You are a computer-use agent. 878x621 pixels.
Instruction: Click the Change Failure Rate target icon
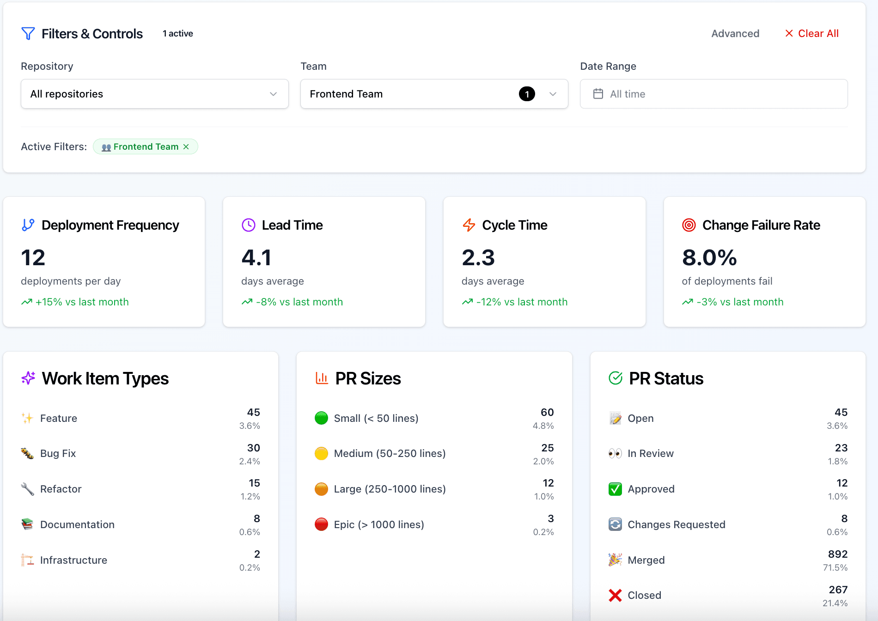tap(689, 225)
